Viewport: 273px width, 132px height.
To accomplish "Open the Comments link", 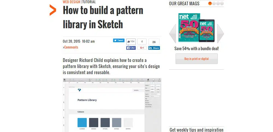I will pyautogui.click(x=71, y=47).
